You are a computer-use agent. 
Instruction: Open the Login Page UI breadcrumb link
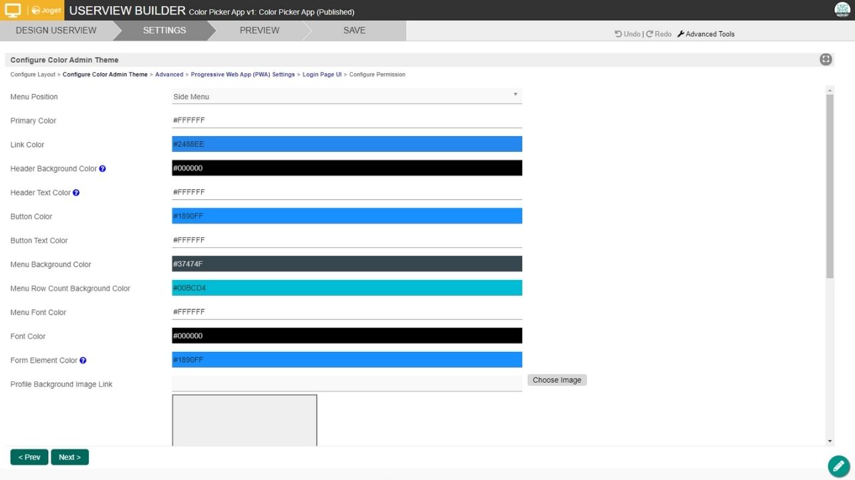point(321,75)
